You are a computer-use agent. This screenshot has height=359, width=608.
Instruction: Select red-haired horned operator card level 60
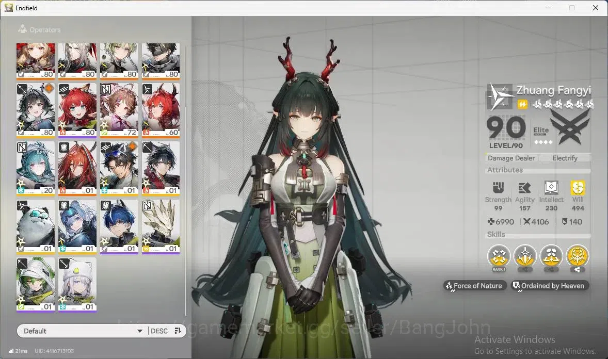[161, 110]
